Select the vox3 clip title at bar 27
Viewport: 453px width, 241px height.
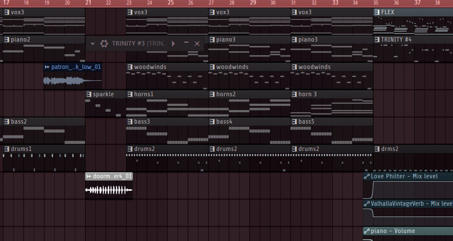pos(223,13)
